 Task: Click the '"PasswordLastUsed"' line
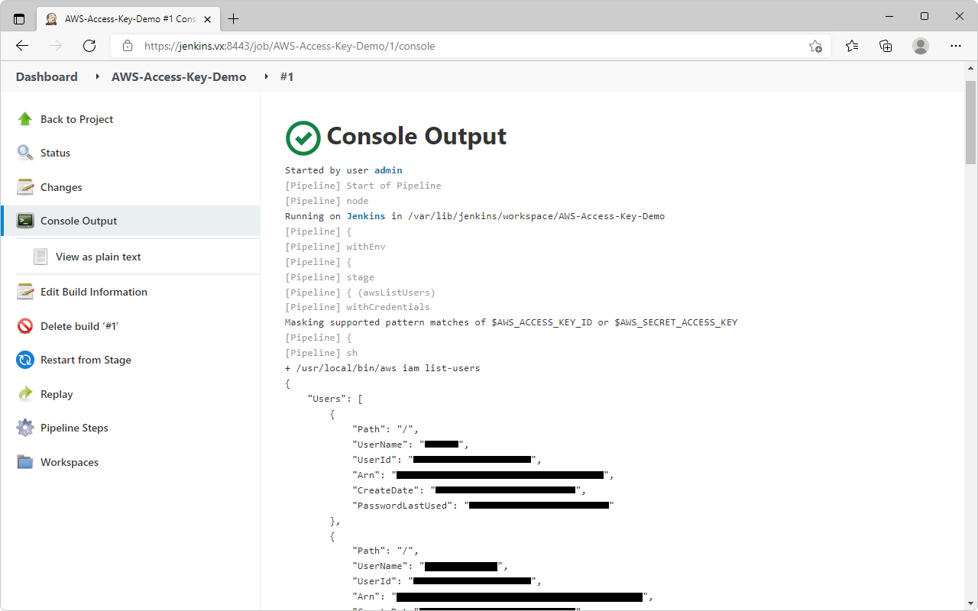pos(483,506)
